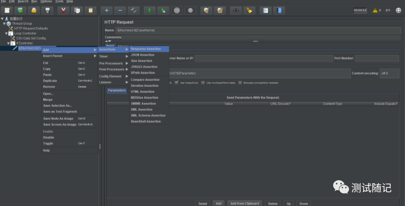Click the Comments input field
Image resolution: width=405 pixels, height=206 pixels.
[261, 37]
